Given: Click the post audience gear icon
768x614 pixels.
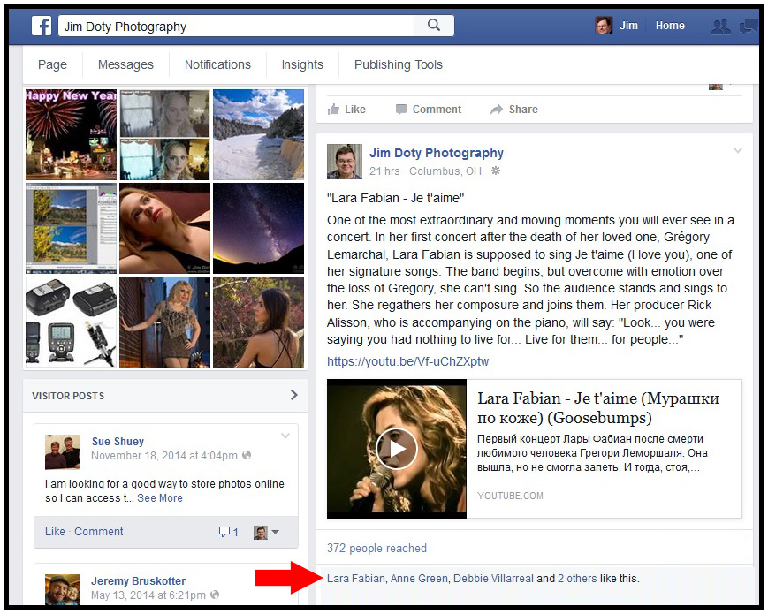Looking at the screenshot, I should 496,171.
